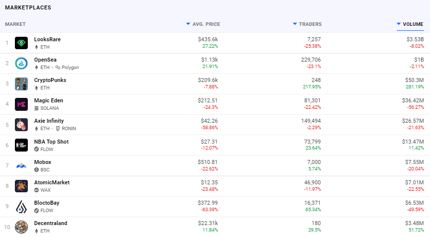
Task: Click the Polygon chain icon under OpenSea
Action: (58, 67)
